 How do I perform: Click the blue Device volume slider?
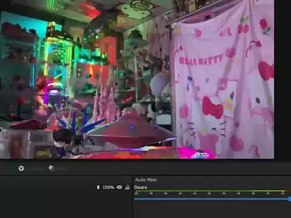click(x=212, y=199)
